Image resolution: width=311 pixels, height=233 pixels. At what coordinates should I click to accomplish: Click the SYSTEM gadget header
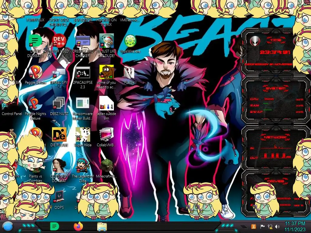(276, 88)
